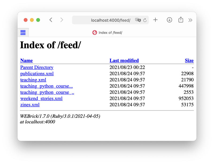Click the size value 21790

187,80
